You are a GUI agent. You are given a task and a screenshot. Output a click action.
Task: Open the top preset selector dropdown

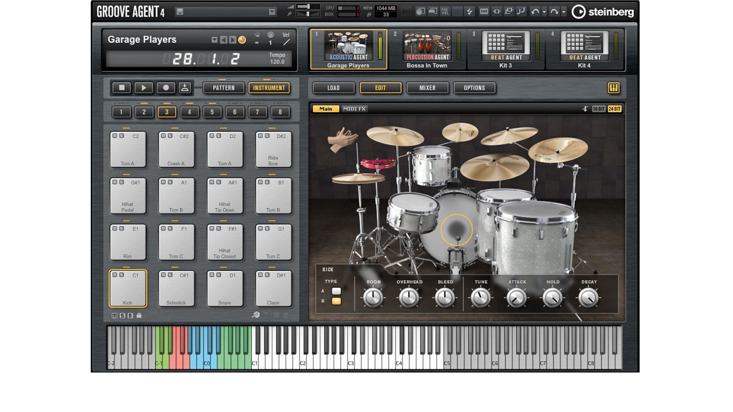click(x=272, y=12)
